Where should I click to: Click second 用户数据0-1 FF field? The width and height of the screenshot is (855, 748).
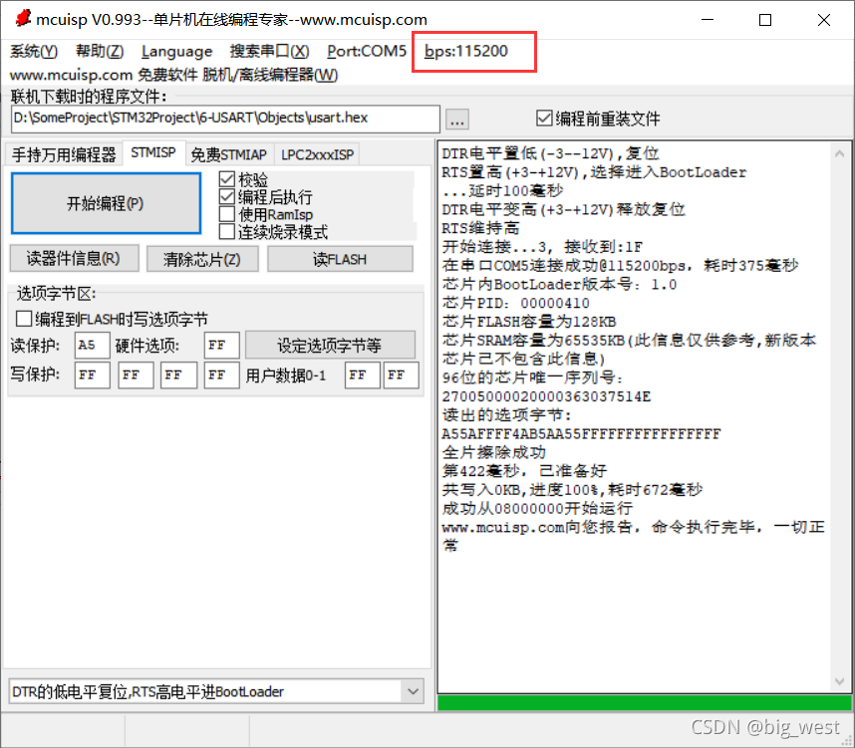(x=402, y=375)
